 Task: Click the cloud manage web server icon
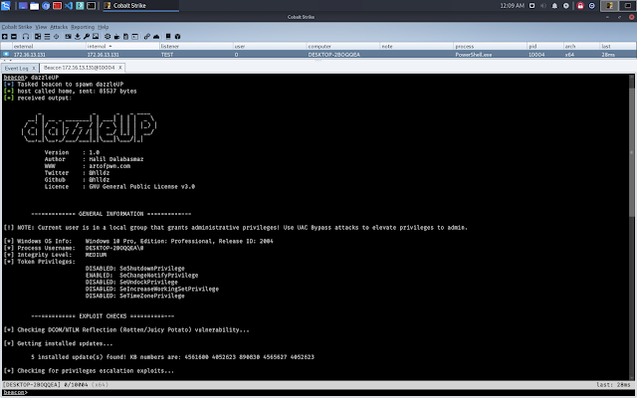[x=156, y=37]
